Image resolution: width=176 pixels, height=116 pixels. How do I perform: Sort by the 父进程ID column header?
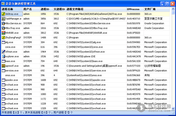[59, 9]
